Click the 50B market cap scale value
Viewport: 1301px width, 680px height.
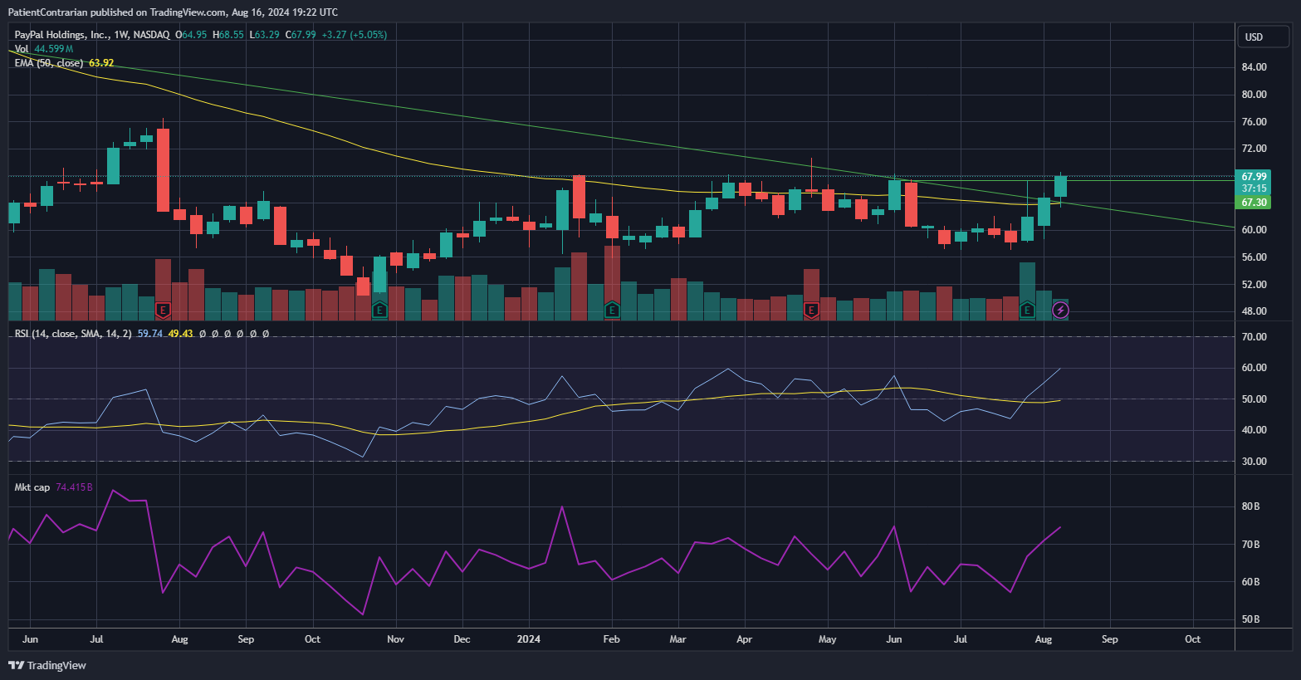1250,619
